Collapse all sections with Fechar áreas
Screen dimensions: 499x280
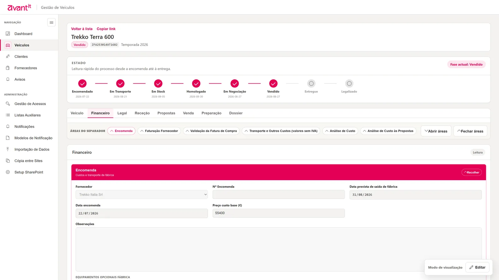pos(470,131)
